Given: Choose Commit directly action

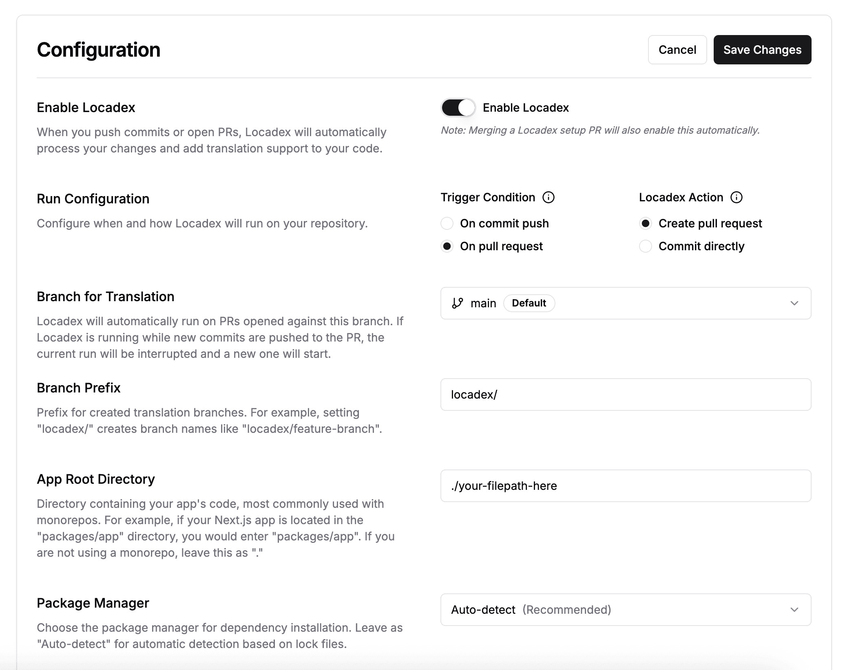Looking at the screenshot, I should [646, 246].
